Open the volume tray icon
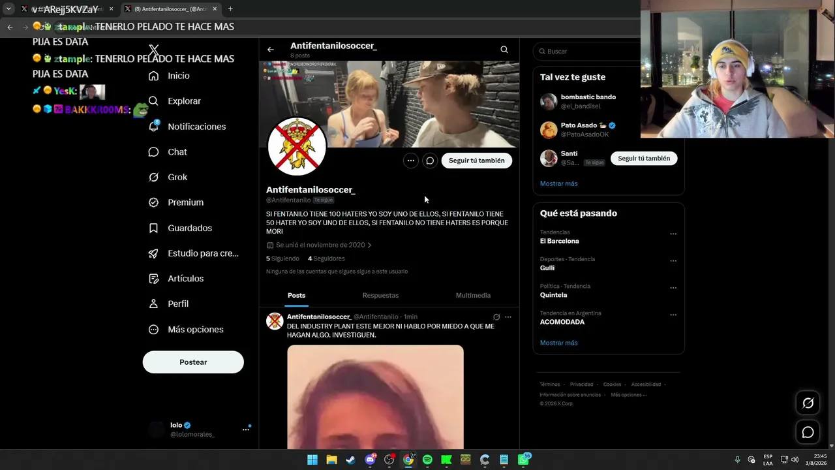The image size is (835, 470). 795,460
